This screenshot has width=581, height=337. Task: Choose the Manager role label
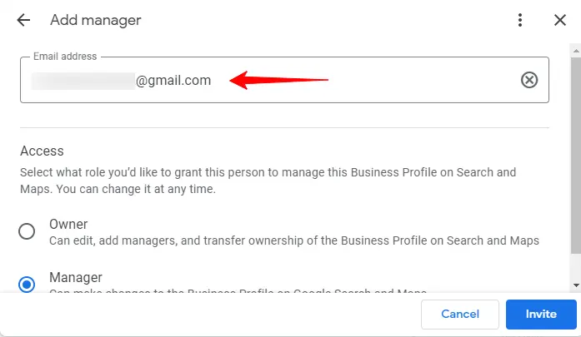point(75,277)
